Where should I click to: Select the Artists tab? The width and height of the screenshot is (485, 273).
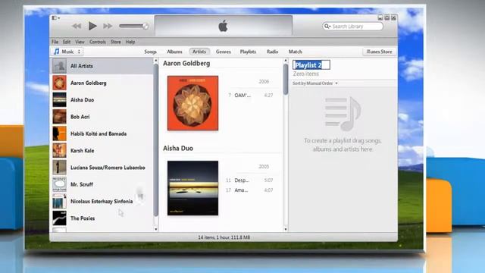199,52
